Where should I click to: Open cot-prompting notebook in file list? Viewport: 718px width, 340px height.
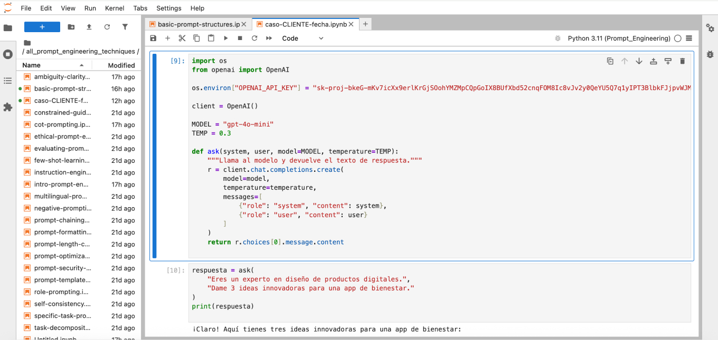click(x=62, y=125)
